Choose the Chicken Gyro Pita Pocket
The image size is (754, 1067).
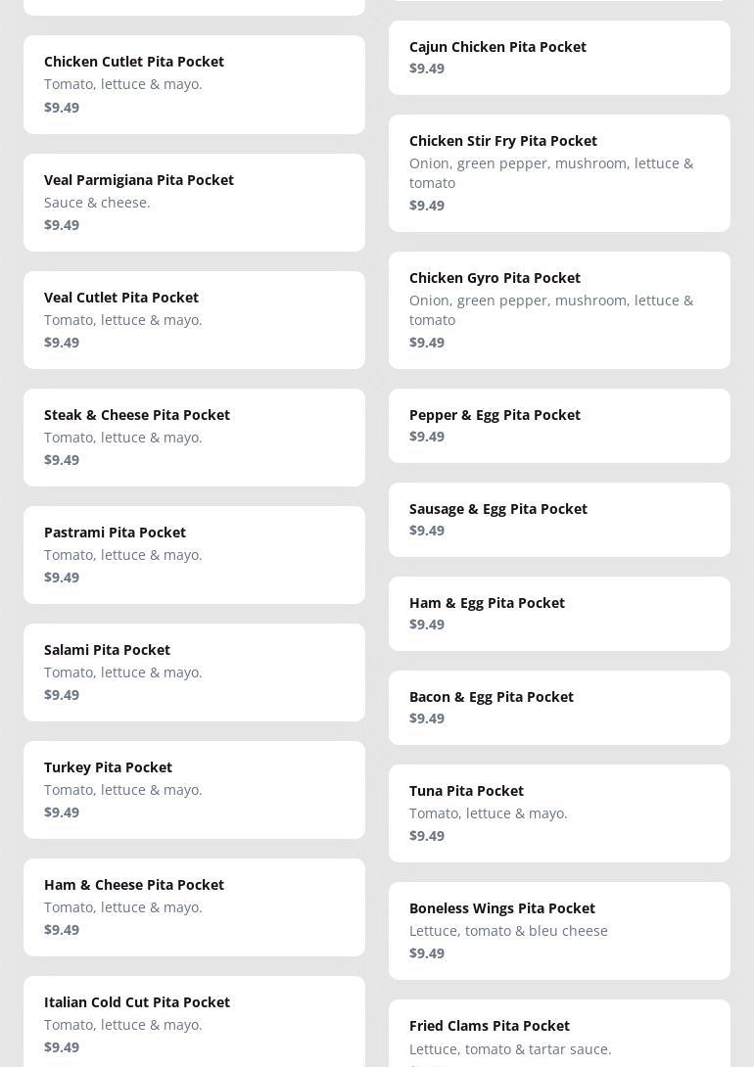point(559,309)
